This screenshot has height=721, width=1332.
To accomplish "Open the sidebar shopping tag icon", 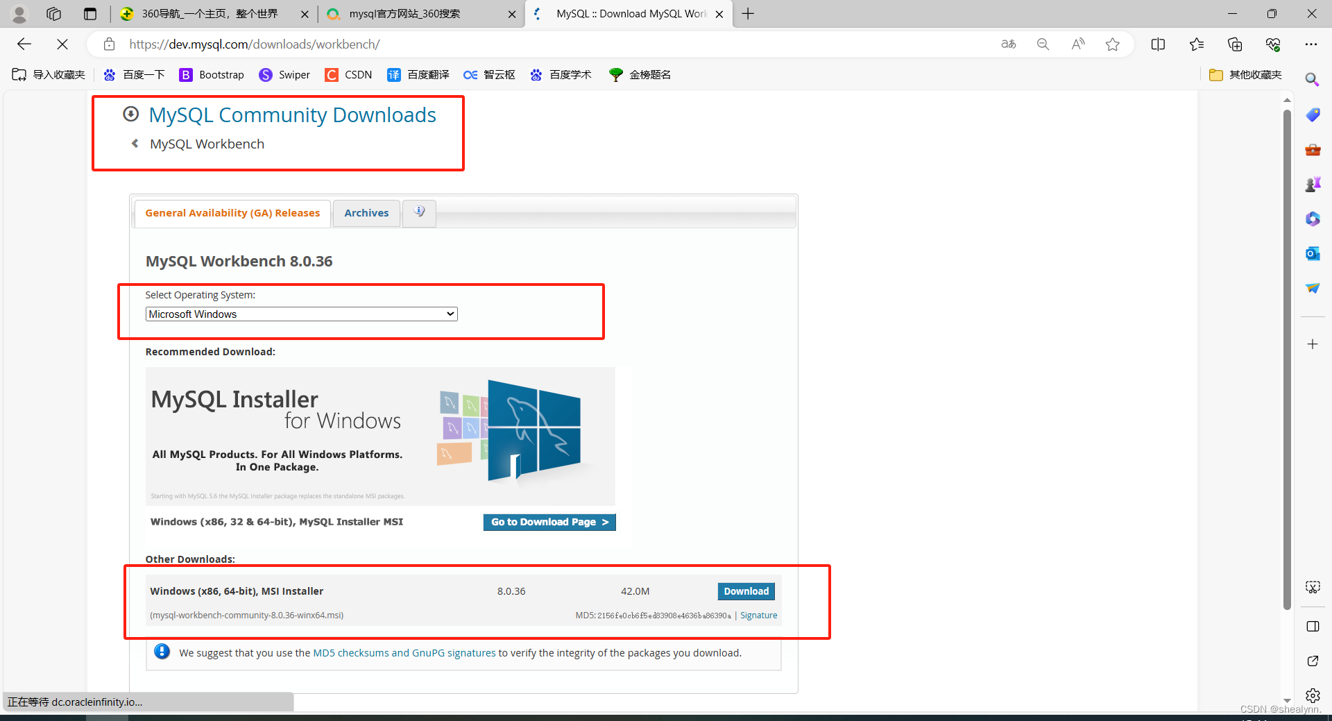I will (x=1313, y=114).
